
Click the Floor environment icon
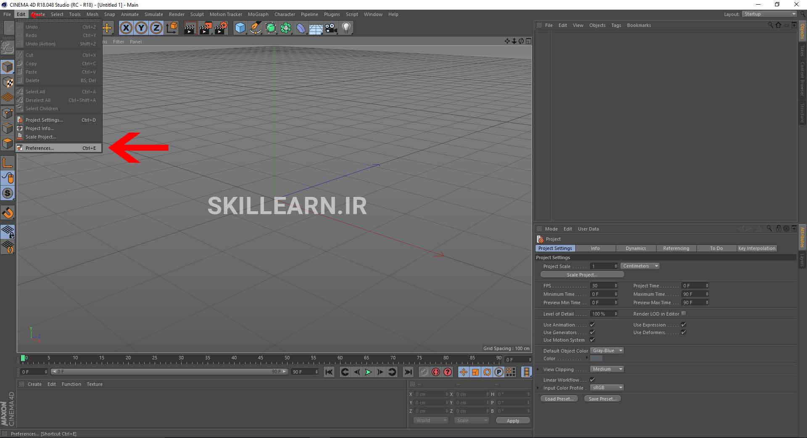[316, 28]
